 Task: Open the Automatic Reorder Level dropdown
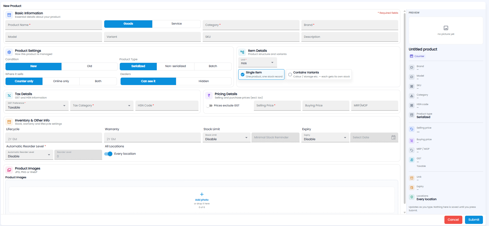click(29, 155)
